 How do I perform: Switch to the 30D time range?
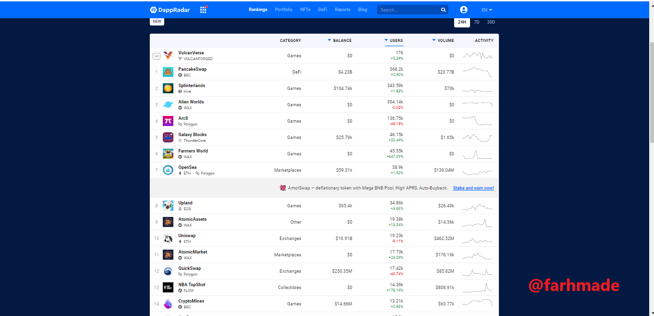pos(491,22)
